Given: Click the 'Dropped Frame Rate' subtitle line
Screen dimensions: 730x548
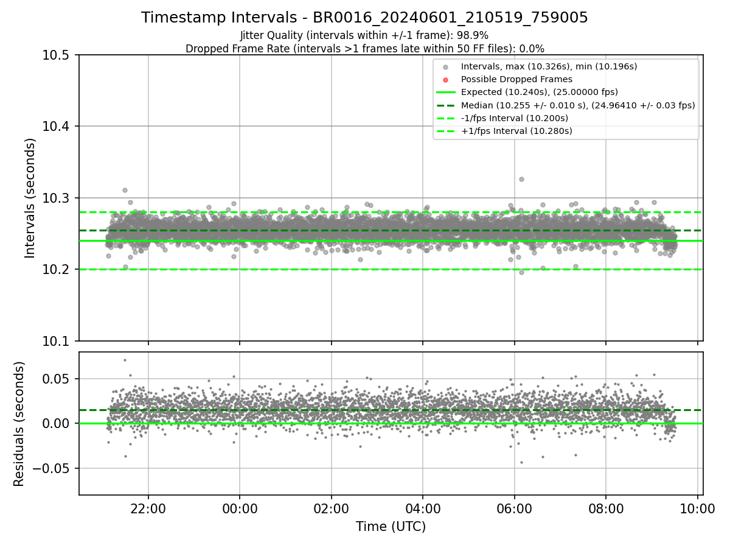Looking at the screenshot, I should tap(364, 49).
